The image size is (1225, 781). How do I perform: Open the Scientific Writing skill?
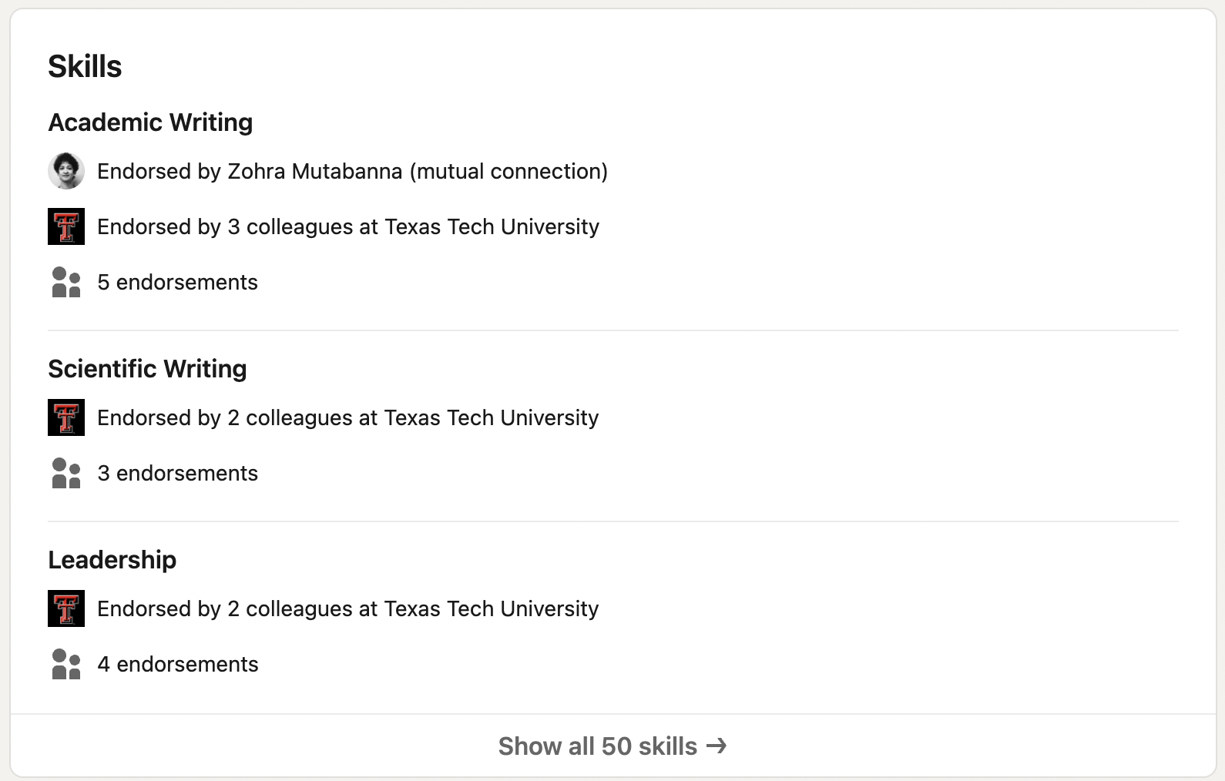point(147,369)
